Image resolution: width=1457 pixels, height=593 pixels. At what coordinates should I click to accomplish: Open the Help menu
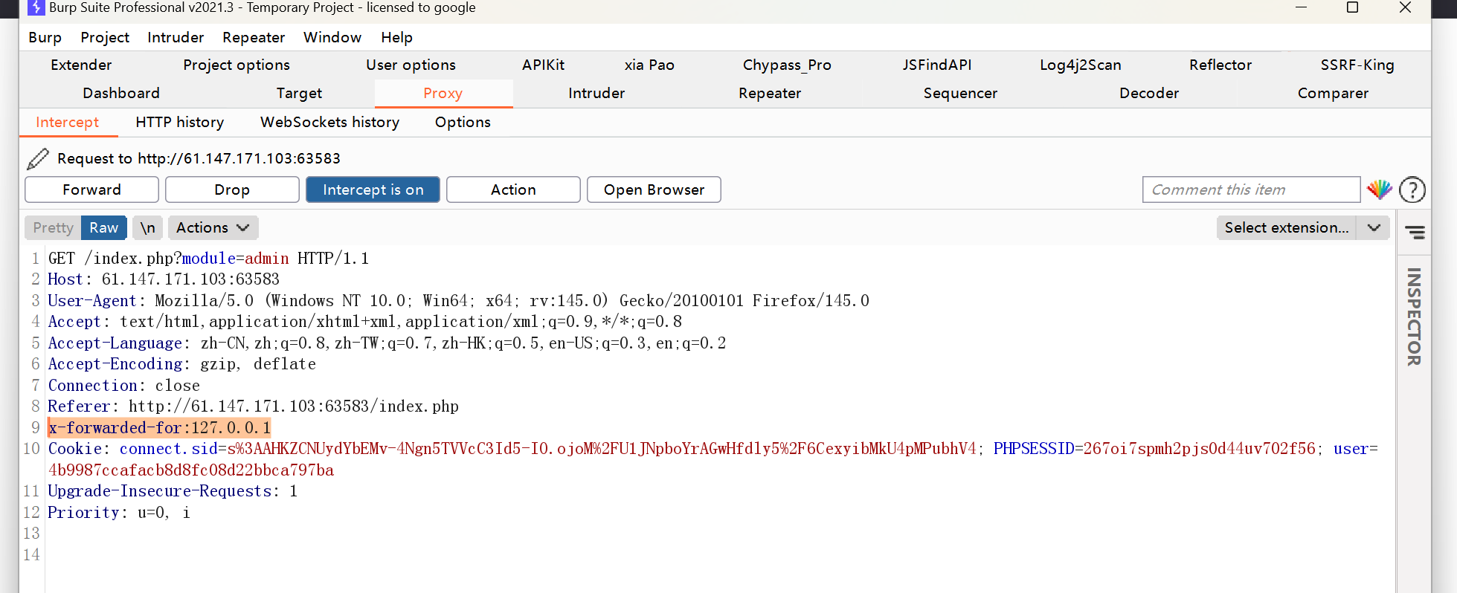pyautogui.click(x=396, y=37)
